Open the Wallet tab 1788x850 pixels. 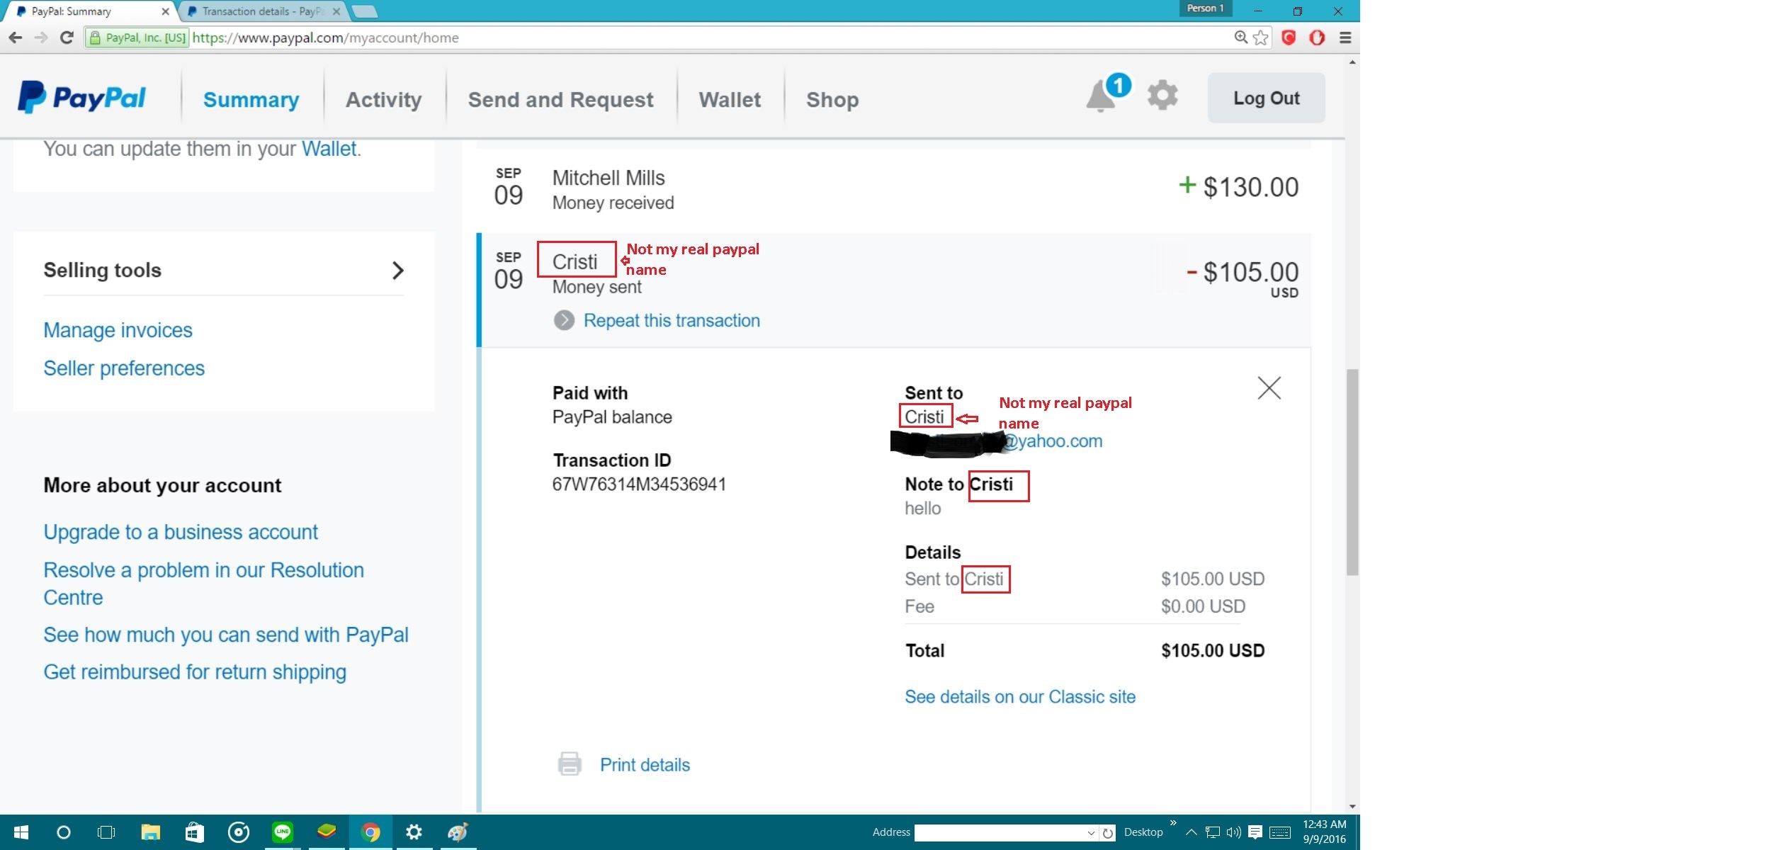(x=730, y=99)
